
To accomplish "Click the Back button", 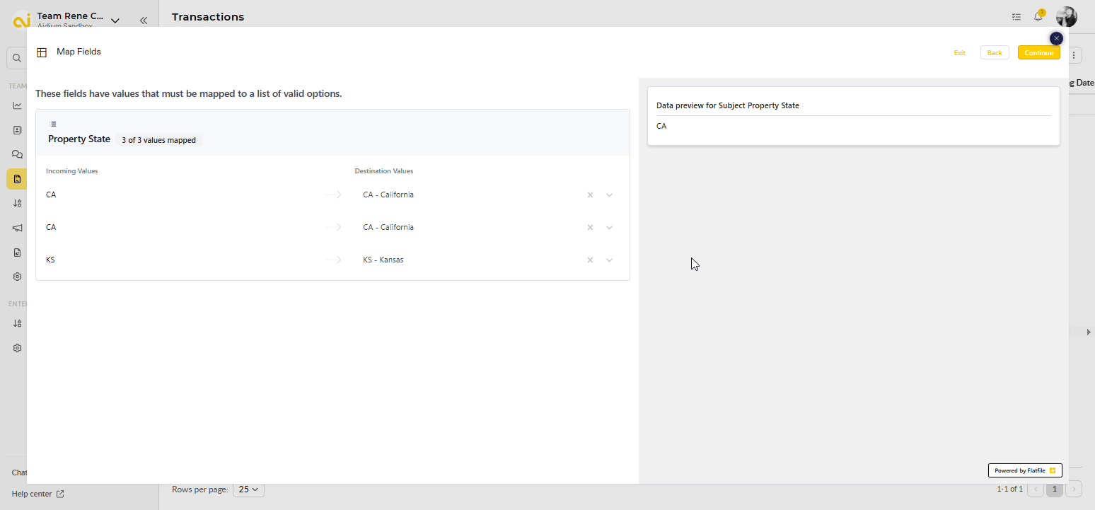I will point(994,53).
